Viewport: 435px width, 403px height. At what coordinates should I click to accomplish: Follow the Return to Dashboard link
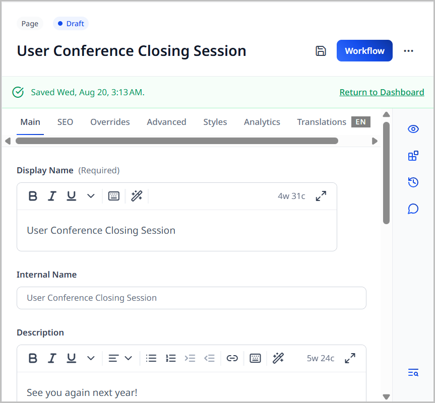[x=382, y=92]
